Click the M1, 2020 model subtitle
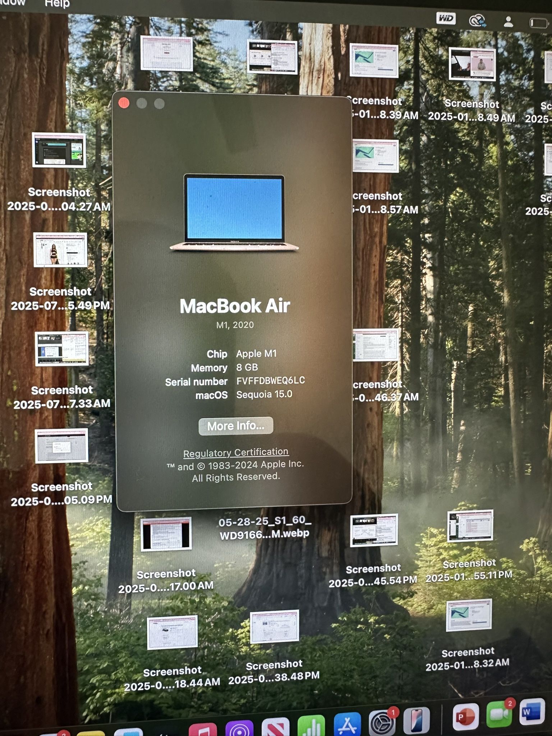Screen dimensions: 552x736 tap(235, 325)
